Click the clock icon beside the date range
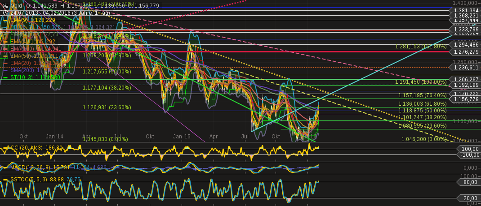 coord(5,13)
